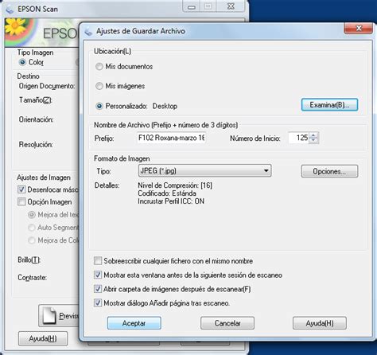Viewport: 377px width, 355px height.
Task: Enable Sobreescribir cualquier fichero con el mismo nombre
Action: pyautogui.click(x=98, y=261)
